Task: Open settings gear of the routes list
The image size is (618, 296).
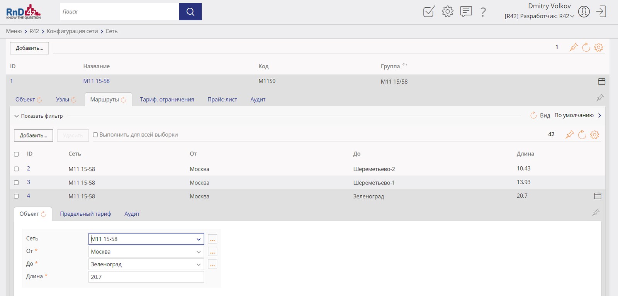Action: pos(595,134)
